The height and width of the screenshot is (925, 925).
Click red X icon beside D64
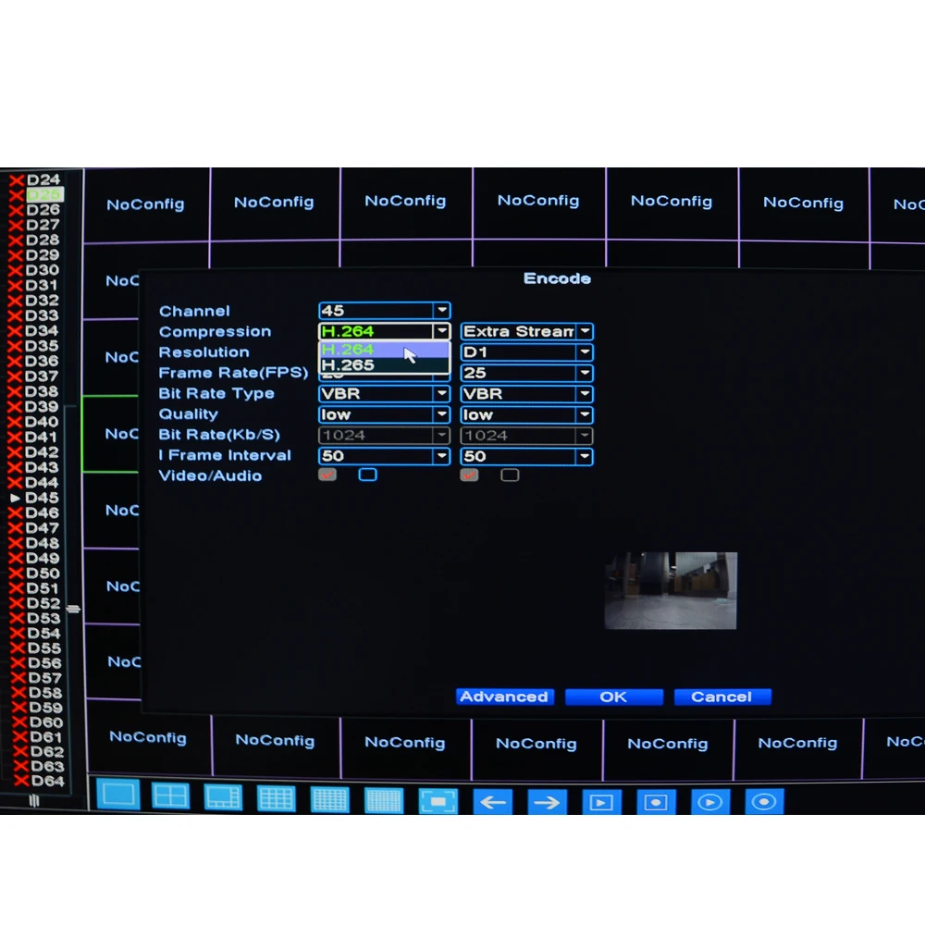[x=21, y=781]
